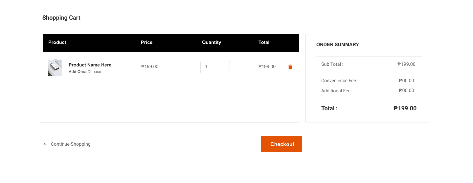Click the unit price in the product row

pyautogui.click(x=150, y=66)
